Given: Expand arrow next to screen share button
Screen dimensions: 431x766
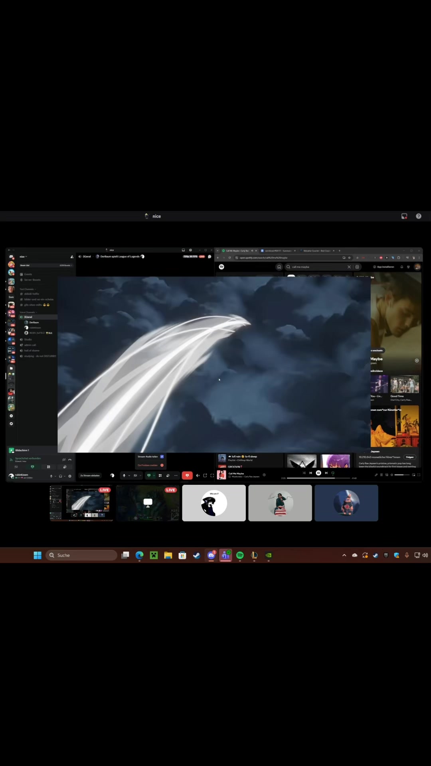Looking at the screenshot, I should [x=154, y=476].
